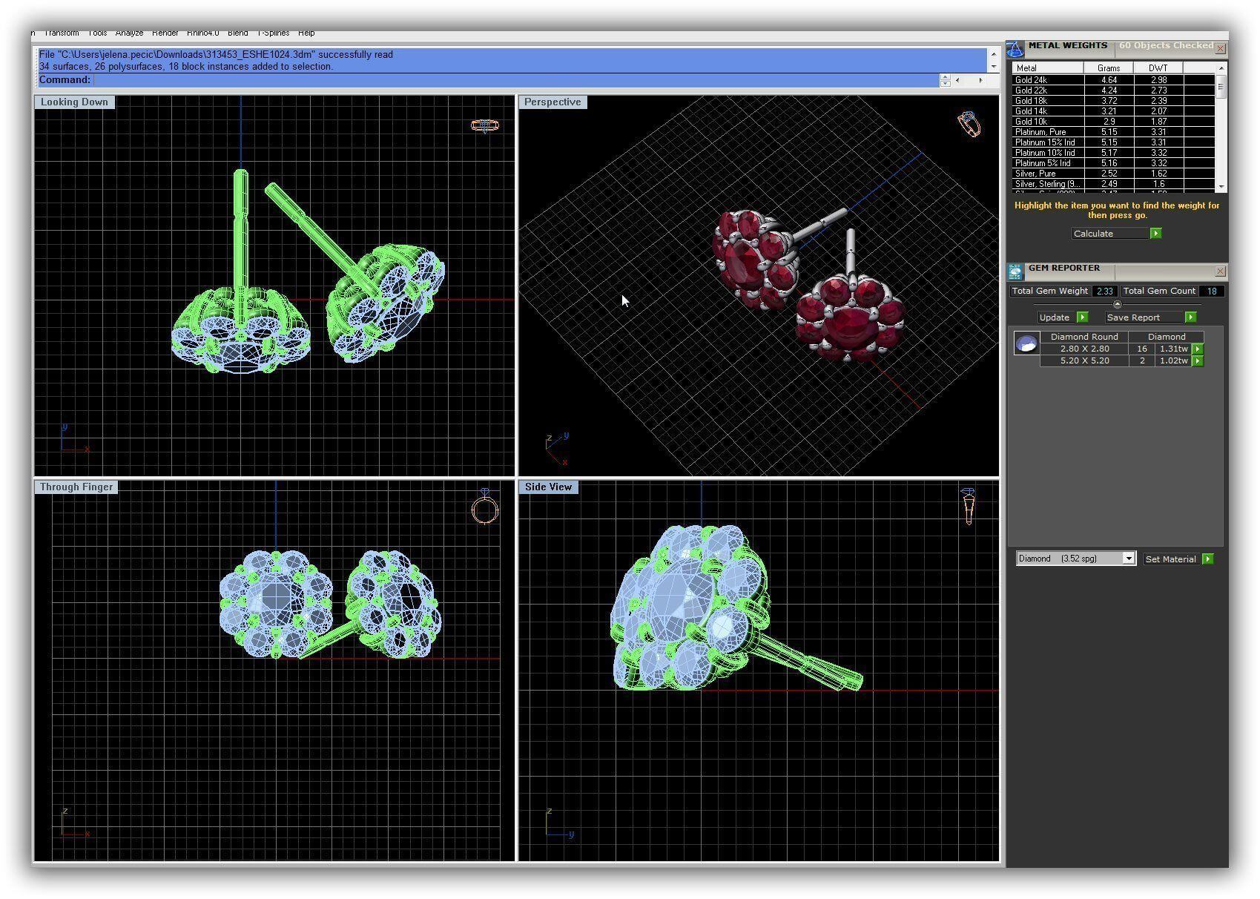1260x899 pixels.
Task: Collapse the Gem Reporter totals with the round arrow
Action: [x=1117, y=304]
